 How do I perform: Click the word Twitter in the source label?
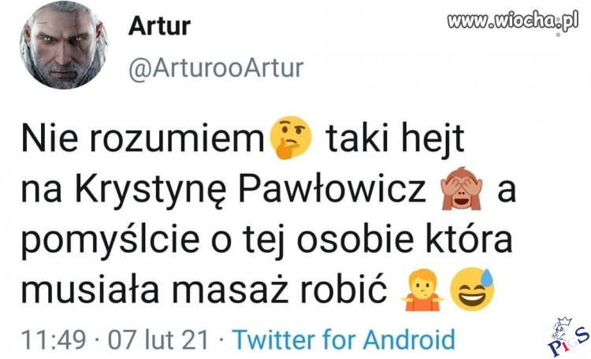273,339
